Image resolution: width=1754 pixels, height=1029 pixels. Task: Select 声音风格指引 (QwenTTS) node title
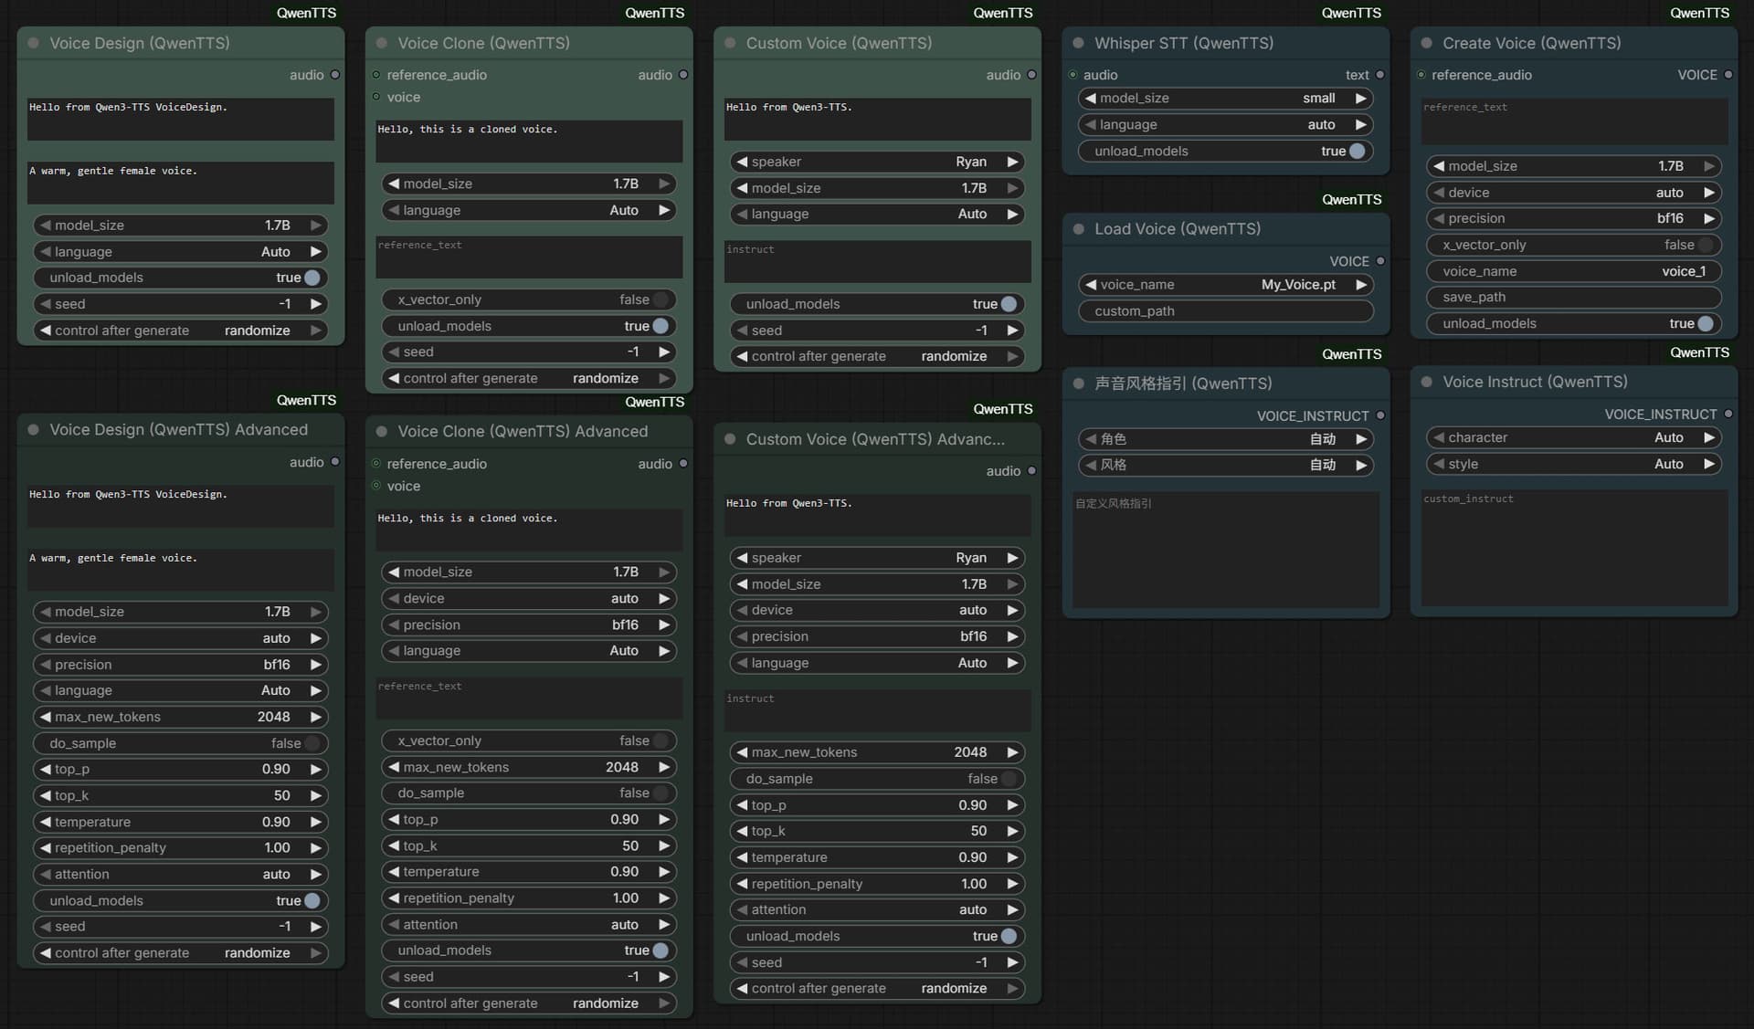click(1183, 383)
